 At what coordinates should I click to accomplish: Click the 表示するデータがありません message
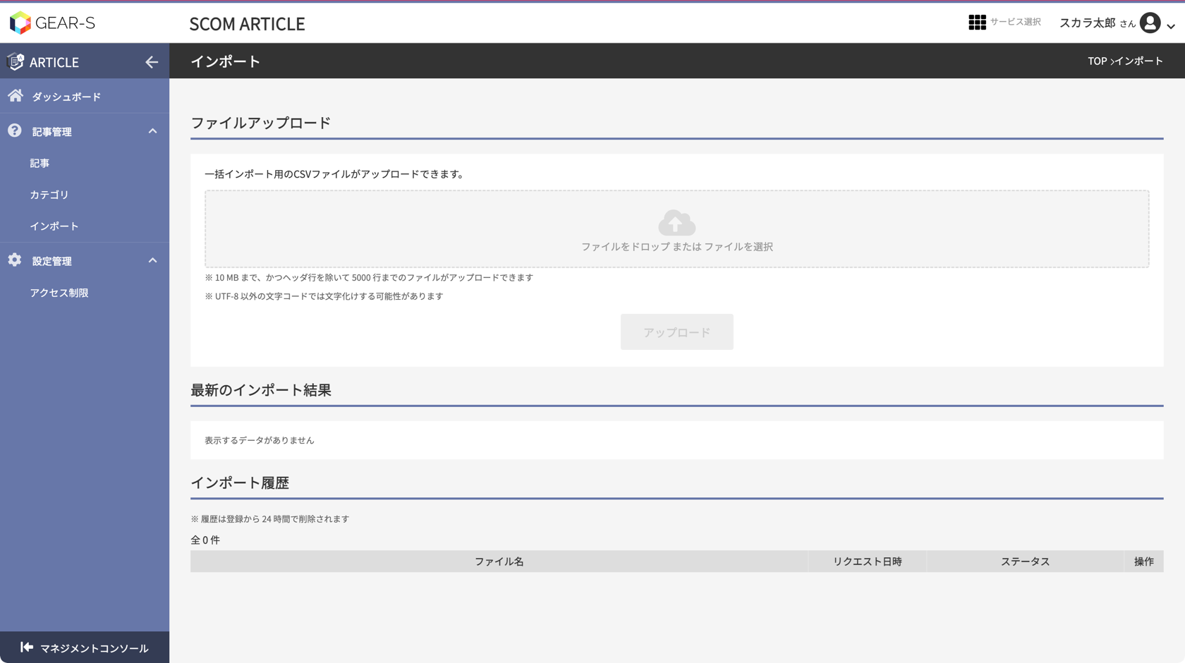[259, 440]
